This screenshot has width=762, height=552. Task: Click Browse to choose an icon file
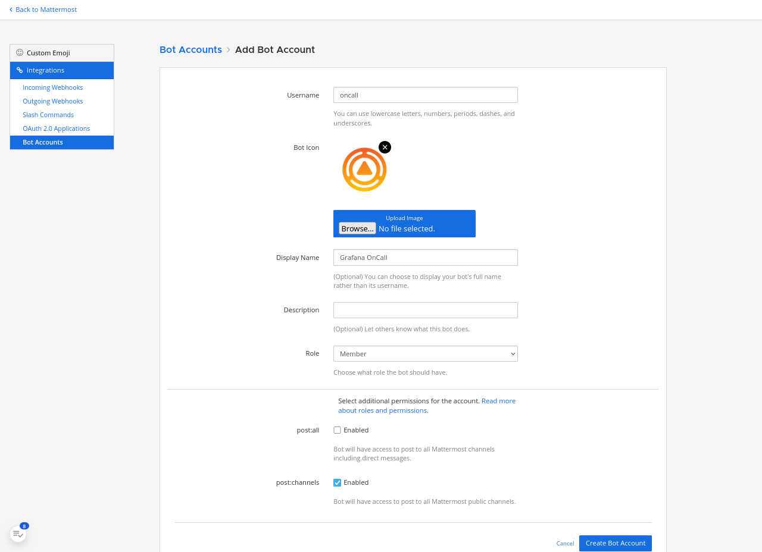[357, 228]
